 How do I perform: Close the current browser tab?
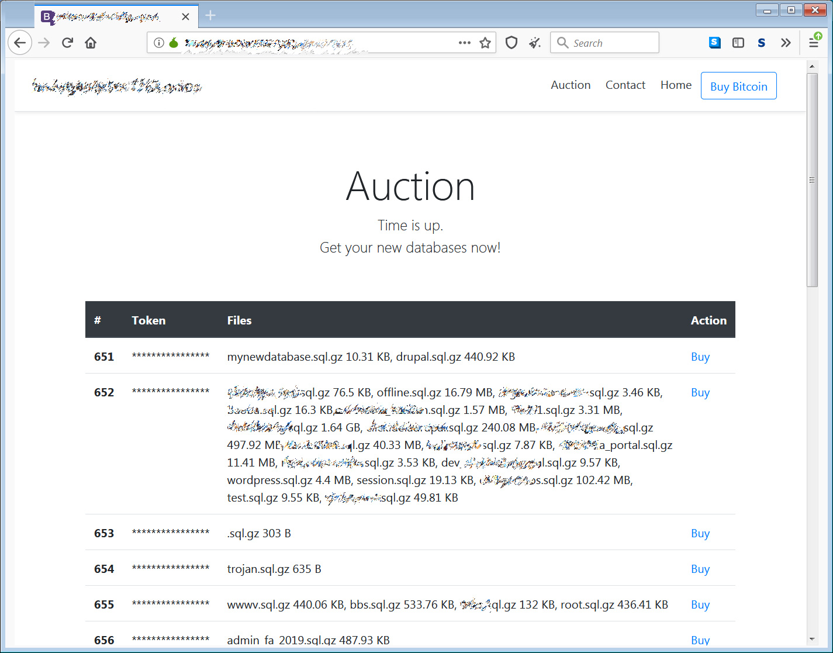(x=185, y=16)
